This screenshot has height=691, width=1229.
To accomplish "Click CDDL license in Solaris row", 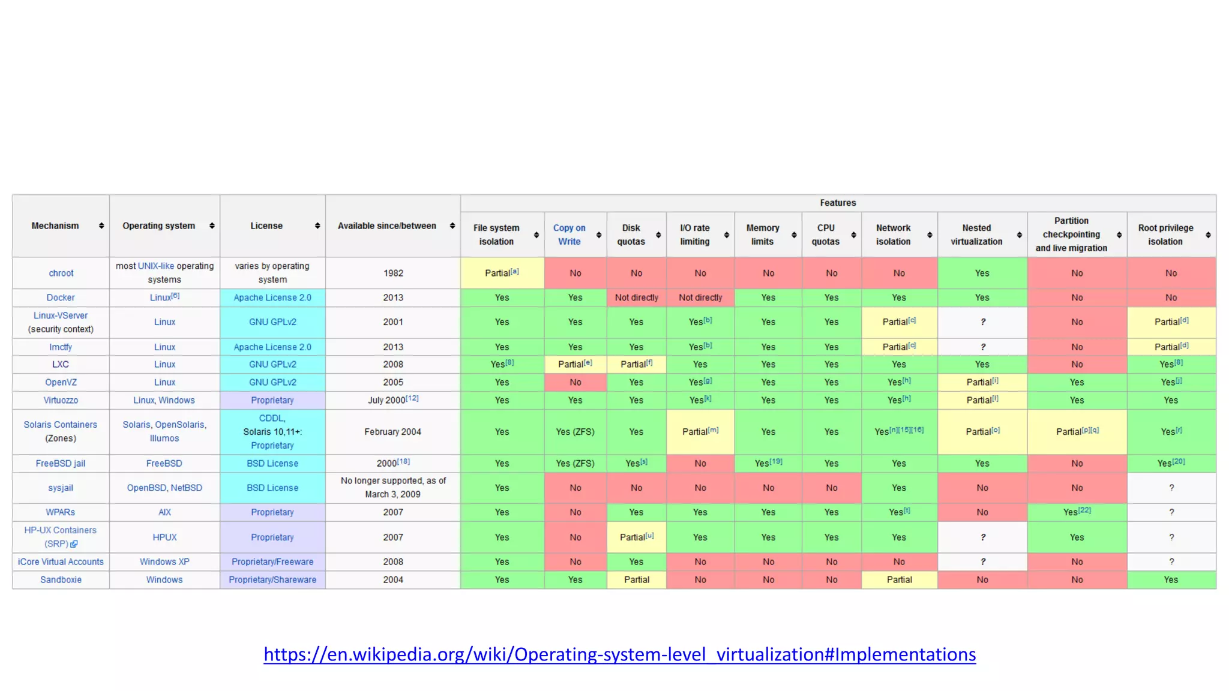I will [x=271, y=419].
